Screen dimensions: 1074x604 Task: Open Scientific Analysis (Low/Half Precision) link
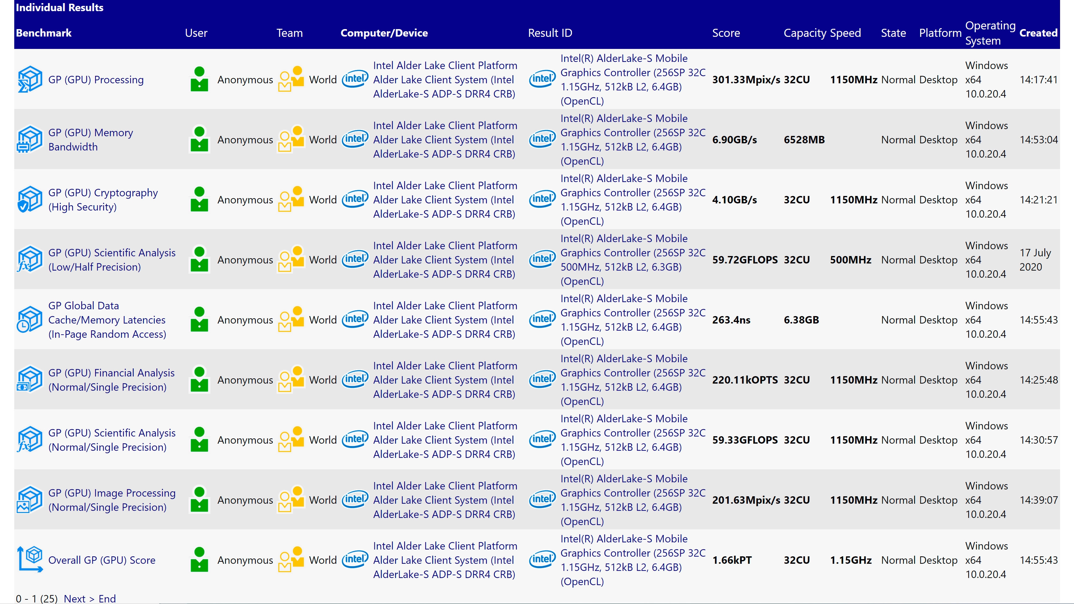112,260
